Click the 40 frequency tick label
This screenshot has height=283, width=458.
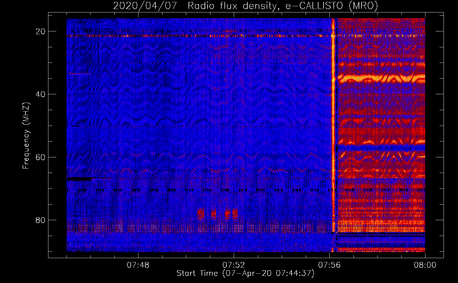coord(40,94)
